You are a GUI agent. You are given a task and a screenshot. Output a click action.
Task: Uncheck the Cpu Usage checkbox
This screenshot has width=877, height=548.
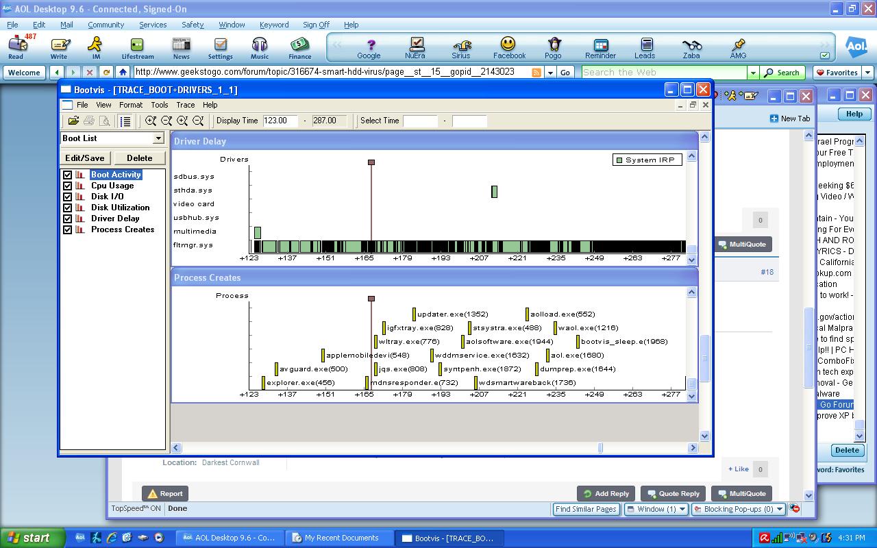coord(67,186)
